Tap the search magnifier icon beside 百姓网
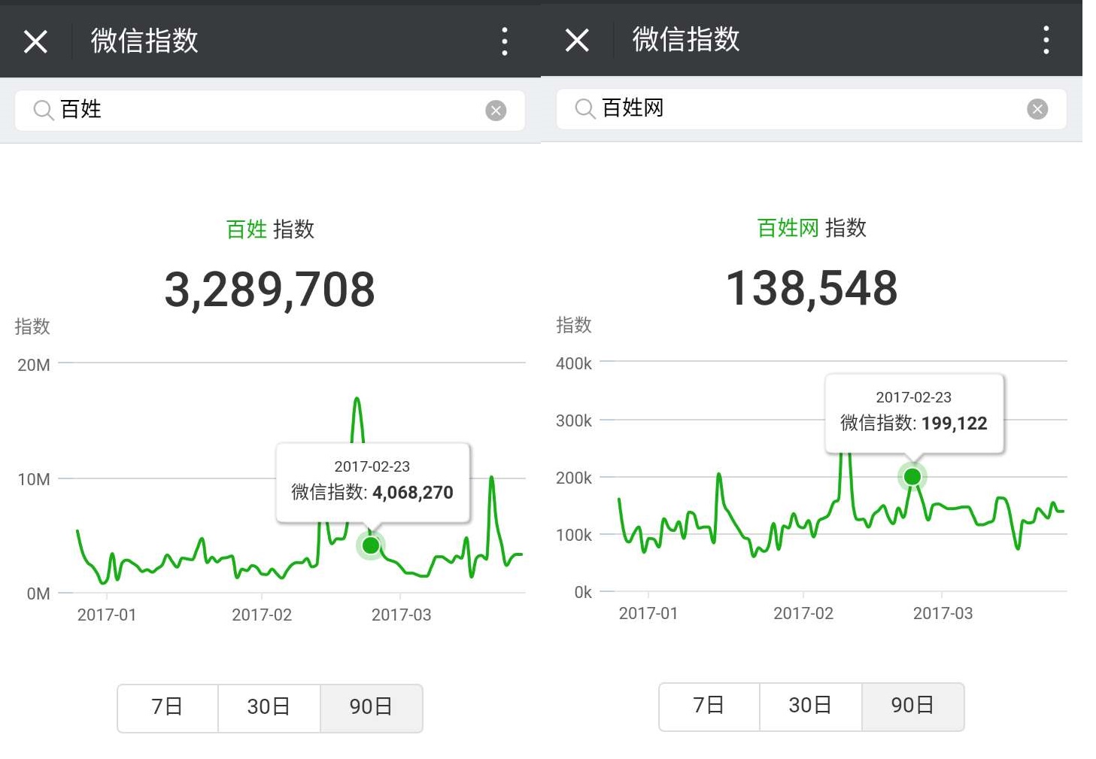This screenshot has height=759, width=1096. coord(585,108)
